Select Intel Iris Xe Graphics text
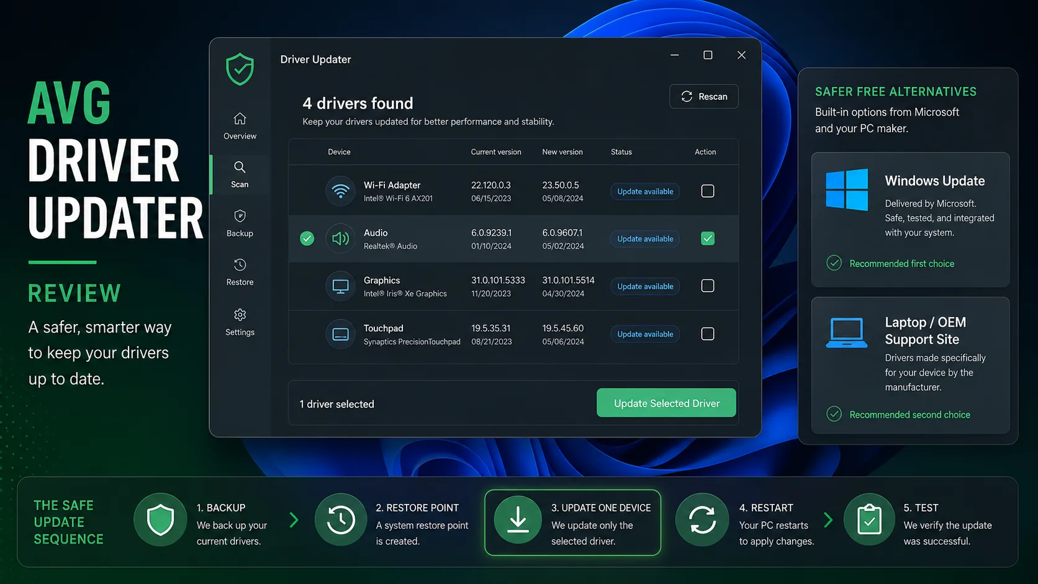The image size is (1038, 584). [x=405, y=294]
